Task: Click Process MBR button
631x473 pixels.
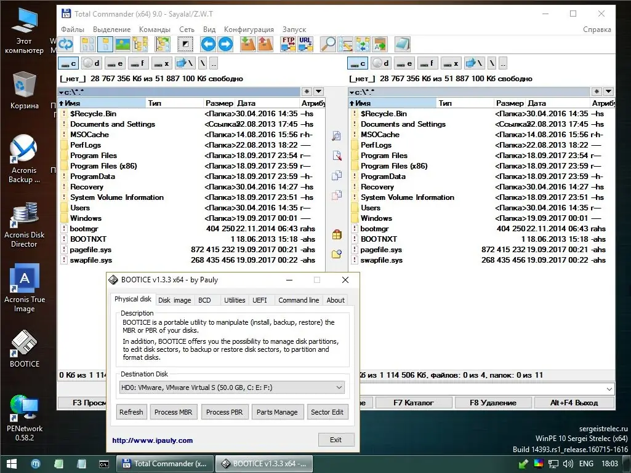Action: click(x=174, y=412)
